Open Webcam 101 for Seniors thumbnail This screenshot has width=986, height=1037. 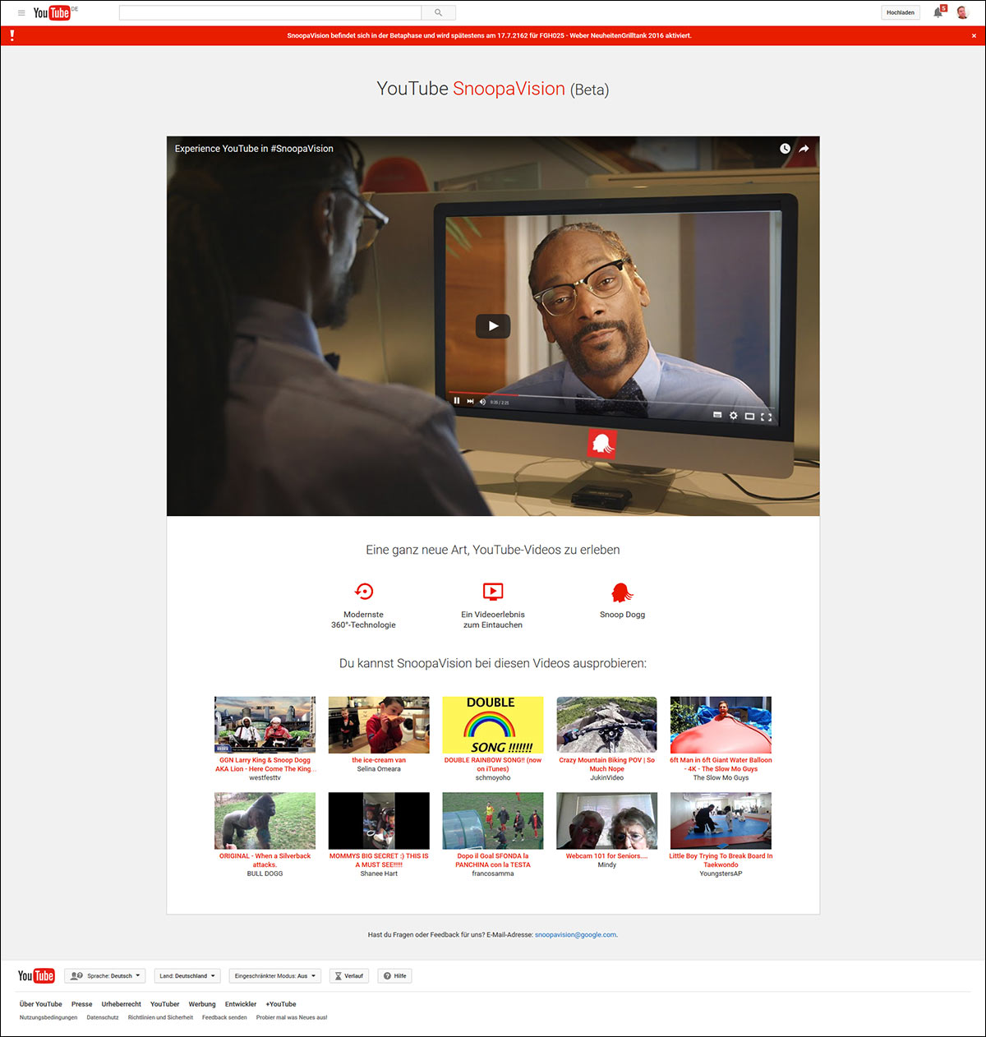point(607,821)
